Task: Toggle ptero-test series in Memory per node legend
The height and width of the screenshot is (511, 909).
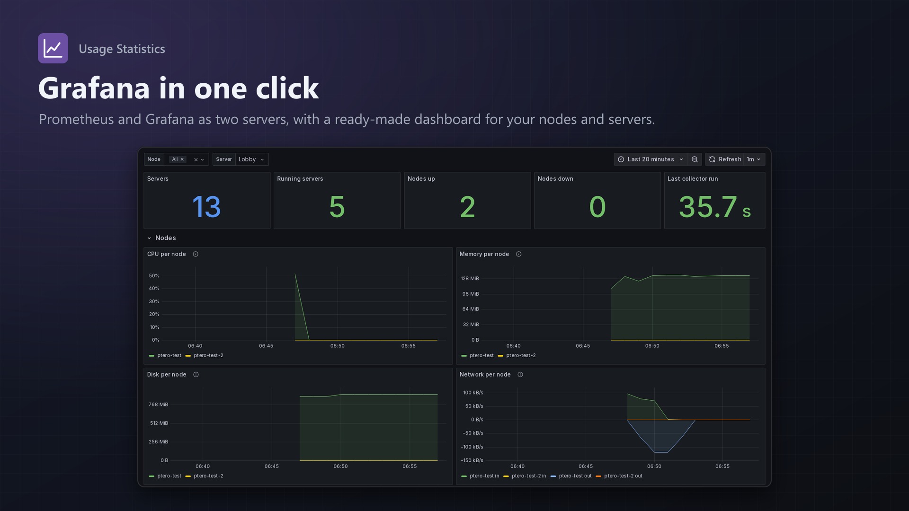Action: point(481,355)
